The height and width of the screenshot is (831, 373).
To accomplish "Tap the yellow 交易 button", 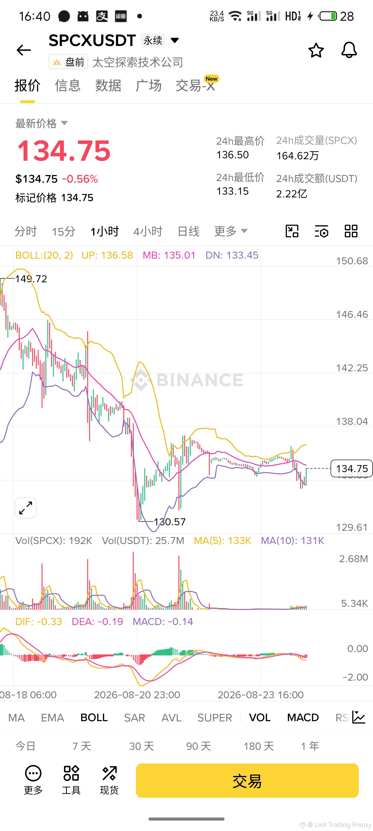I will click(247, 780).
